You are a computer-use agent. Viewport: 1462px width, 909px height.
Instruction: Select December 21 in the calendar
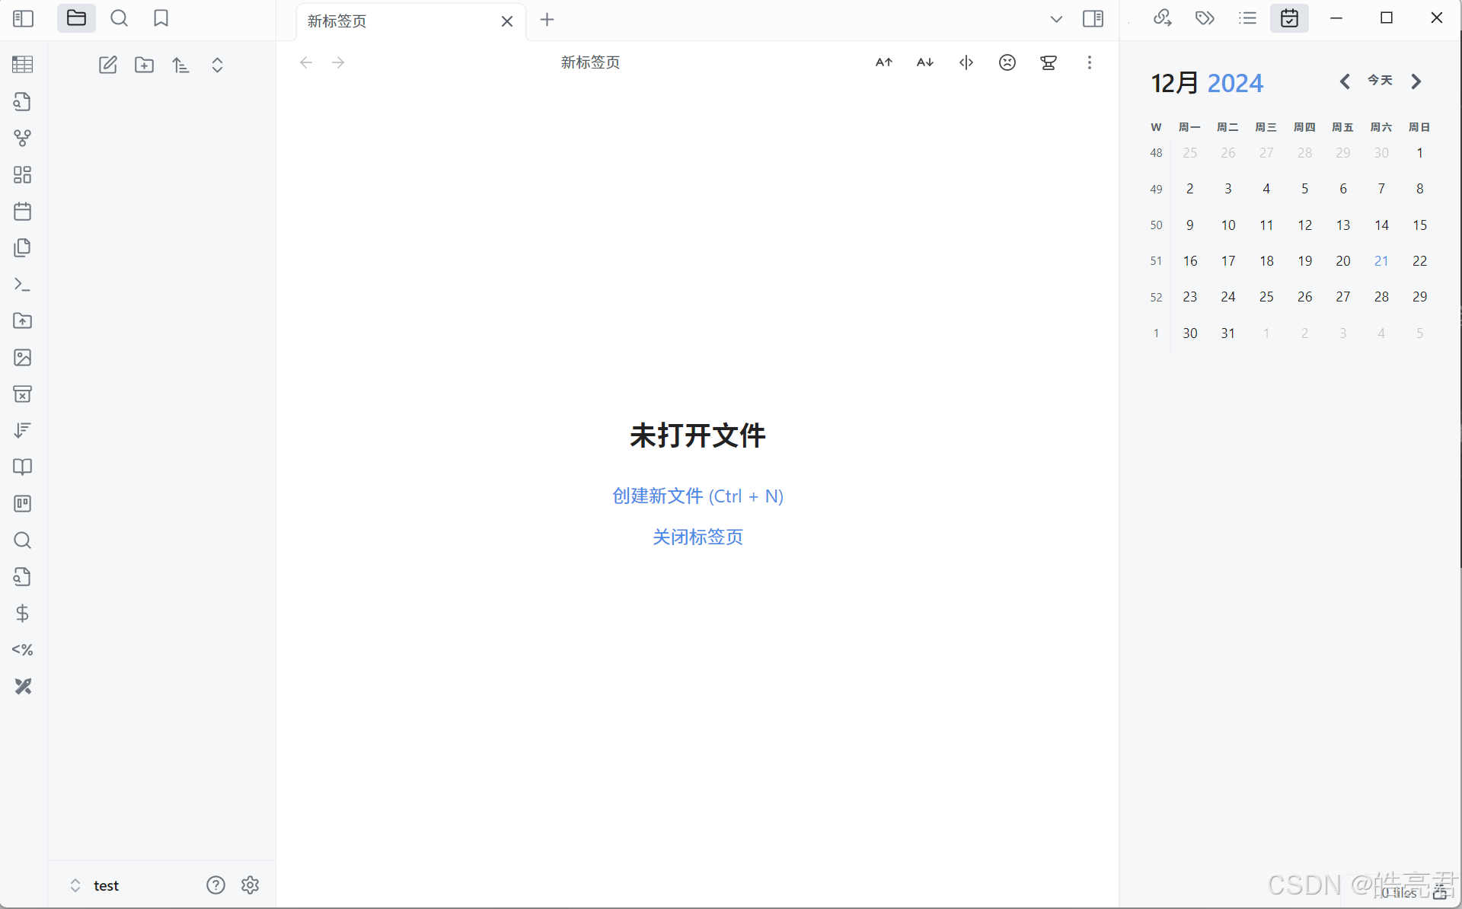1381,261
